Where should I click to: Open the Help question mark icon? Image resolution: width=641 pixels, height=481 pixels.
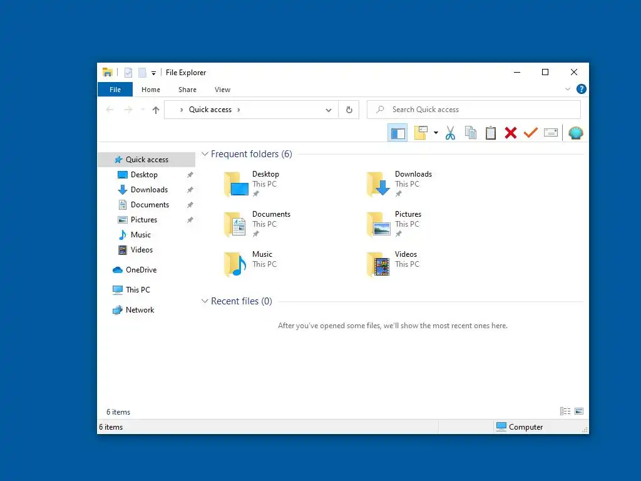tap(581, 89)
